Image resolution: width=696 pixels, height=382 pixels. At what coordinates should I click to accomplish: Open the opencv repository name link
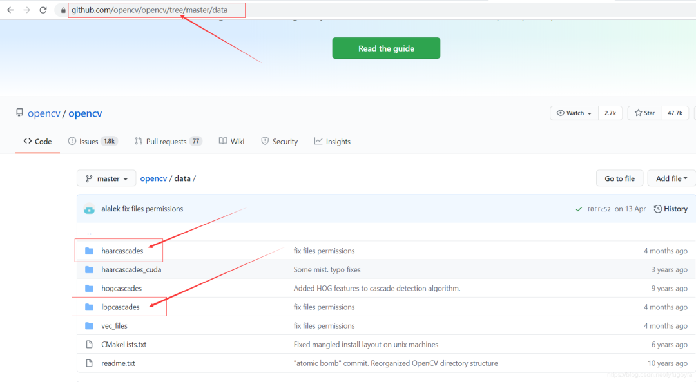pyautogui.click(x=85, y=113)
